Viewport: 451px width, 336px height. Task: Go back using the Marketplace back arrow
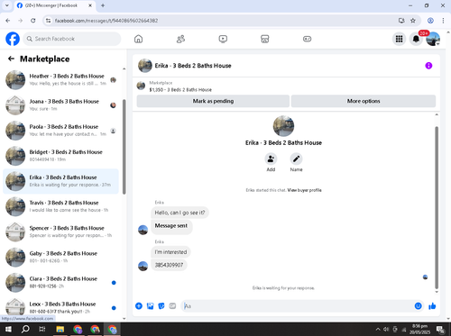tap(11, 59)
